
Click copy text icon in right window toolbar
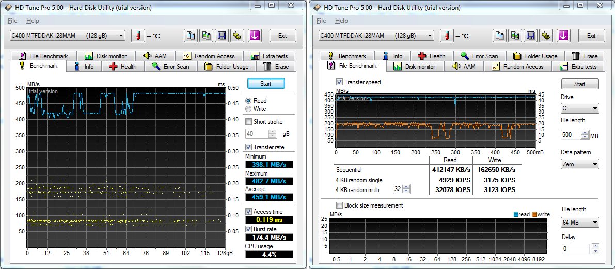coord(500,36)
